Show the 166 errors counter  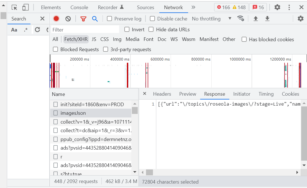click(223, 7)
